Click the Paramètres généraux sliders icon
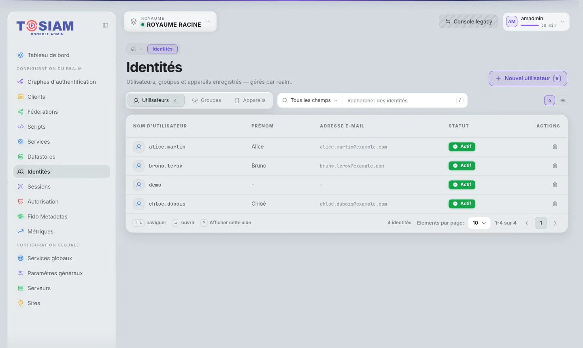 pos(21,273)
